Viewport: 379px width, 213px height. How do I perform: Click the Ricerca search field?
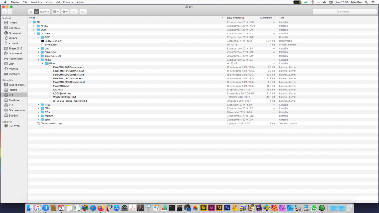tap(345, 12)
